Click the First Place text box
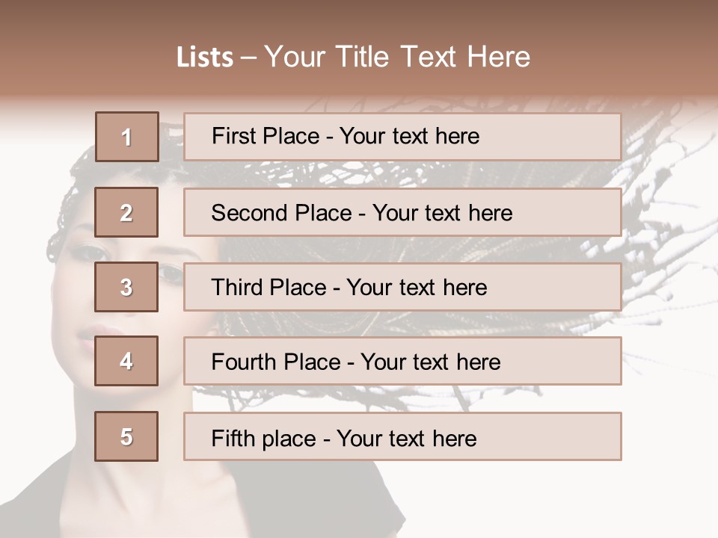Viewport: 718px width, 538px height. 402,137
